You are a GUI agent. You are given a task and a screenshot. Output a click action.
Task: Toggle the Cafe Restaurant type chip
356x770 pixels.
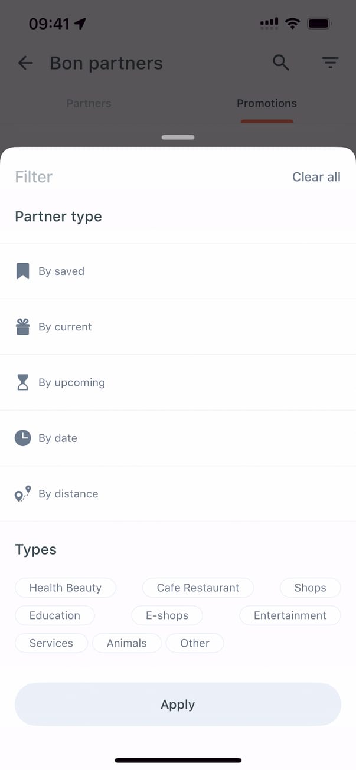click(x=198, y=588)
